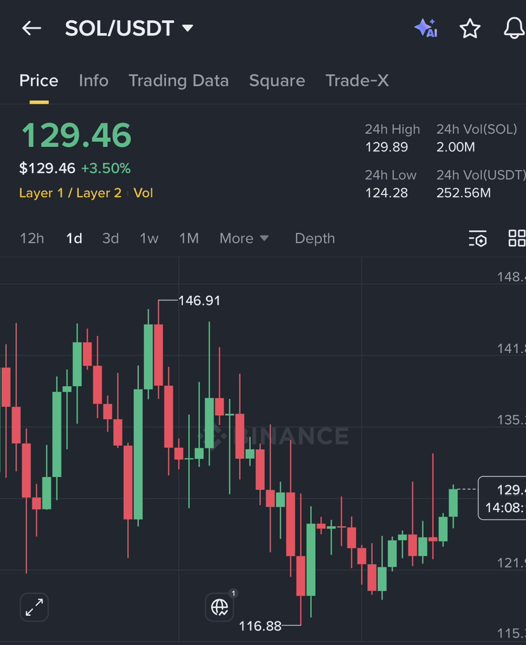Viewport: 526px width, 645px height.
Task: Expand the More timeframes dropdown
Action: pos(244,238)
